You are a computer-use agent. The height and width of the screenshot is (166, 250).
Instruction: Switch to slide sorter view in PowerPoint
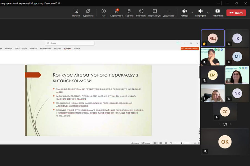click(x=161, y=143)
